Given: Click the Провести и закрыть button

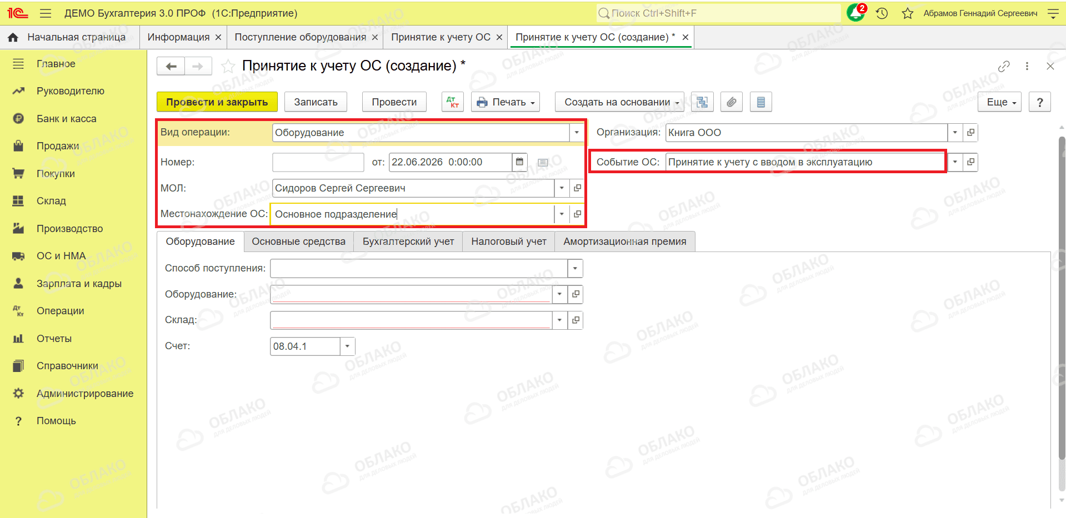Looking at the screenshot, I should pyautogui.click(x=217, y=102).
